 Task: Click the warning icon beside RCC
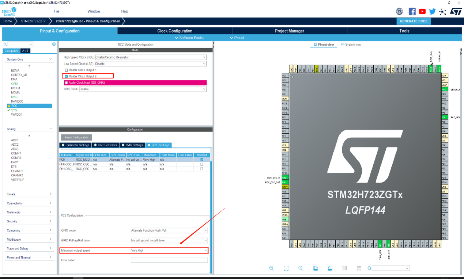(x=9, y=106)
